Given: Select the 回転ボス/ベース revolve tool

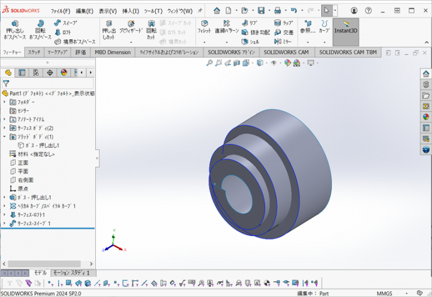Looking at the screenshot, I should coord(40,24).
